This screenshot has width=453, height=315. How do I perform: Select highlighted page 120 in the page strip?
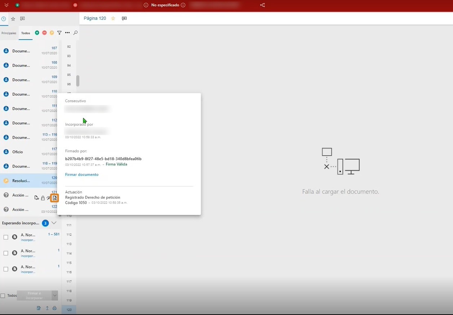pos(69,310)
